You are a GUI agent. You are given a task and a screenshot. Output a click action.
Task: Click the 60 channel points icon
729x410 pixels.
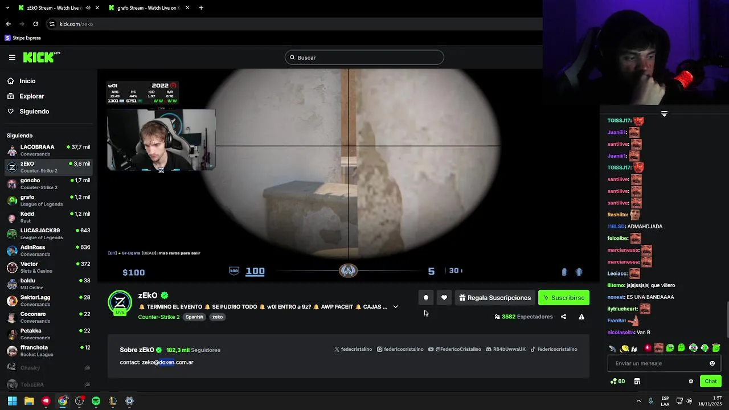(x=617, y=382)
